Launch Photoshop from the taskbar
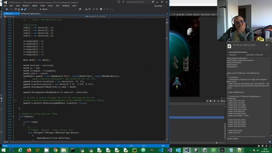Viewport: 272px width, 153px height. 11,150
